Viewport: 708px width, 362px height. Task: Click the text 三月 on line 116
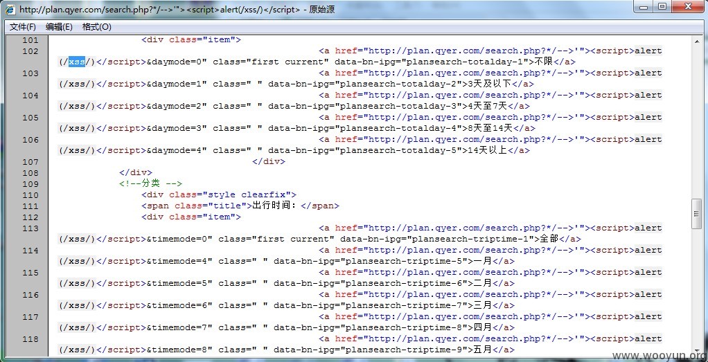pos(482,305)
